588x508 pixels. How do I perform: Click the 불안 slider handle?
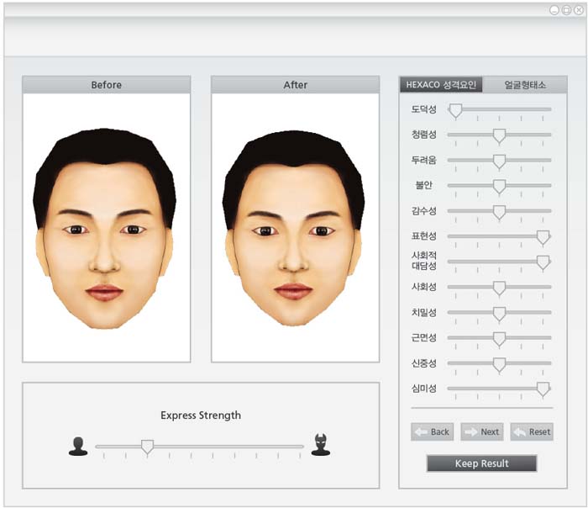pos(499,187)
